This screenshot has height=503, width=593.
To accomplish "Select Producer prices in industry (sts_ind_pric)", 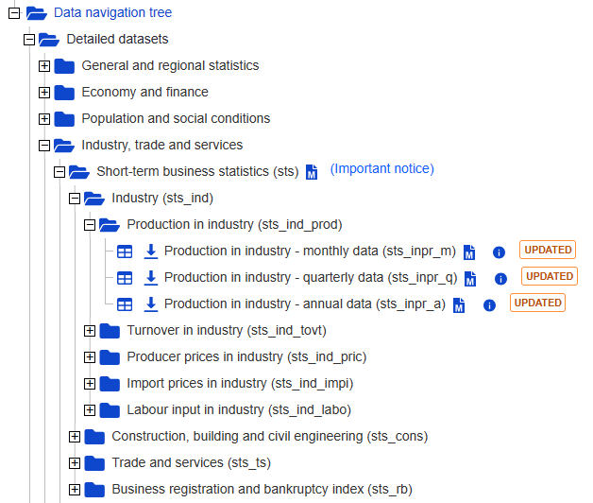I will pos(246,356).
